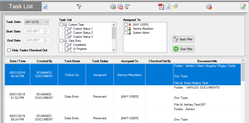The image size is (249, 123).
Task: Open the PDF export icon
Action: (161, 7)
